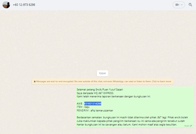The image size is (196, 134).
Task: Select highlighted AWB number 631631314268
Action: point(93,104)
